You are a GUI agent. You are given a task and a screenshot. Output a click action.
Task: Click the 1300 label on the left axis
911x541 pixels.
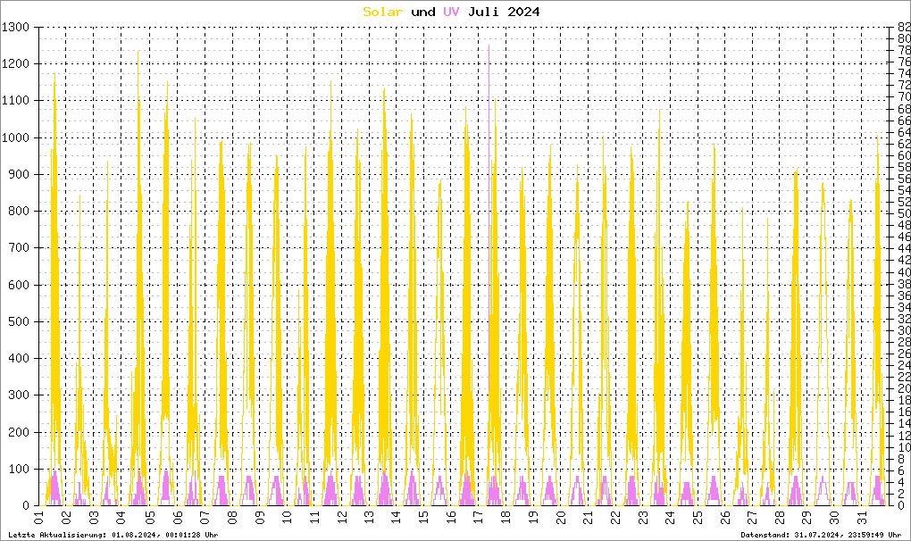(x=16, y=28)
